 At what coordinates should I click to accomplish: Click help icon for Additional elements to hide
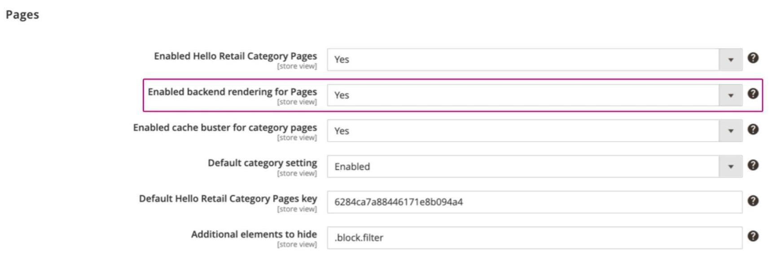click(753, 236)
